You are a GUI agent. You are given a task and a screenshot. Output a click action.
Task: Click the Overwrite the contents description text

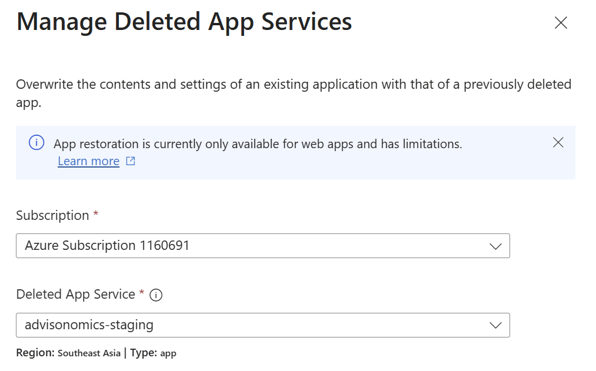(294, 93)
